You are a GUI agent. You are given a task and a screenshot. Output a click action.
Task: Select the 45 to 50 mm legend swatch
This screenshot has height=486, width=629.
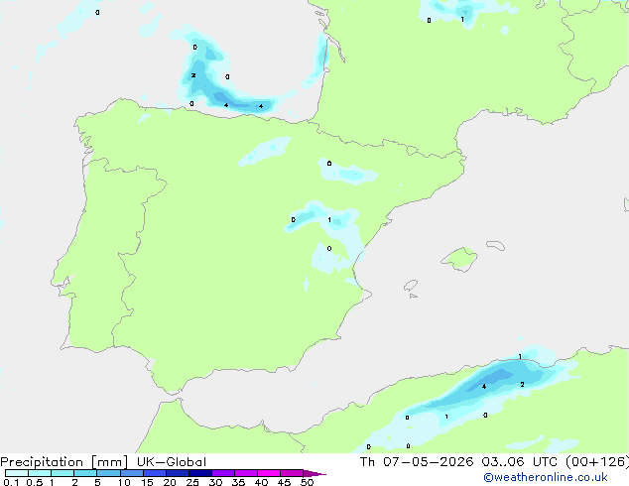pyautogui.click(x=292, y=473)
